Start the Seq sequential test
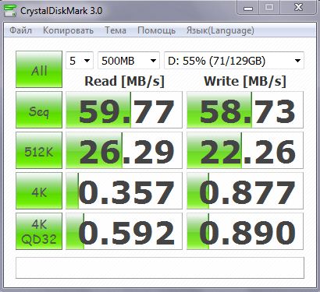The width and height of the screenshot is (320, 292). click(x=39, y=110)
